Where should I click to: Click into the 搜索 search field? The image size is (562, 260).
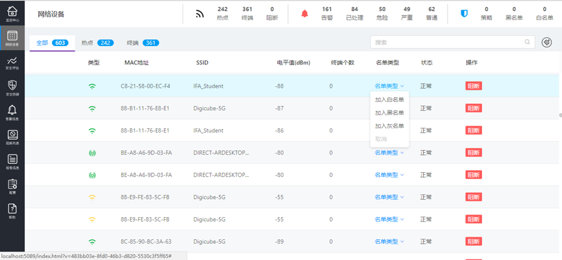(448, 42)
